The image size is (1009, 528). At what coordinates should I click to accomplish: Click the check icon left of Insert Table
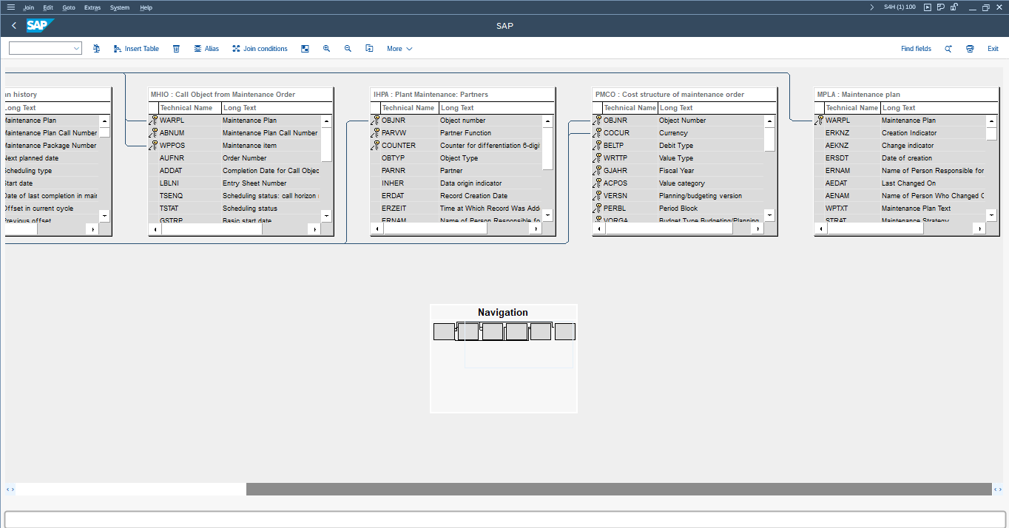click(x=96, y=49)
